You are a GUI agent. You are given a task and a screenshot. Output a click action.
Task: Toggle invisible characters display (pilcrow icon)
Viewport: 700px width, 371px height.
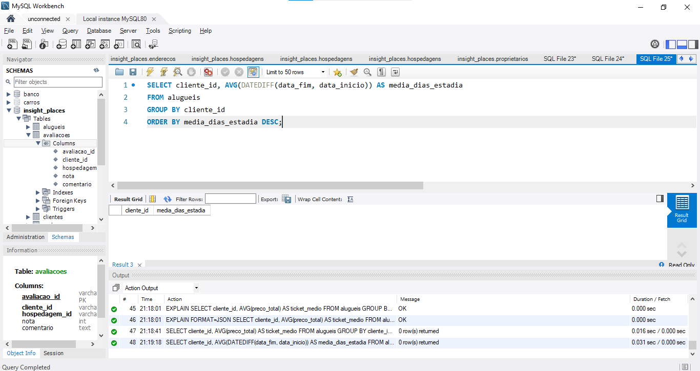click(381, 72)
